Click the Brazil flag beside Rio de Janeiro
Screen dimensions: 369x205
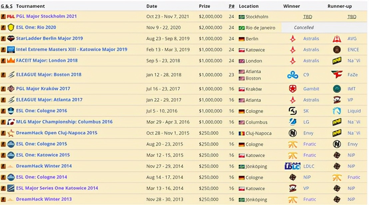(241, 28)
